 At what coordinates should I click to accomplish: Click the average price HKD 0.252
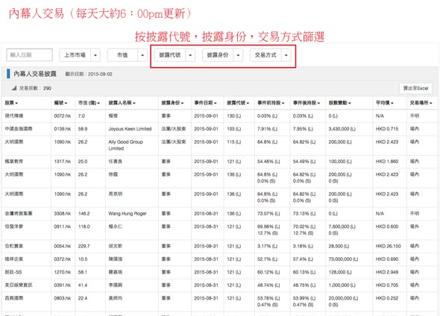tap(387, 298)
